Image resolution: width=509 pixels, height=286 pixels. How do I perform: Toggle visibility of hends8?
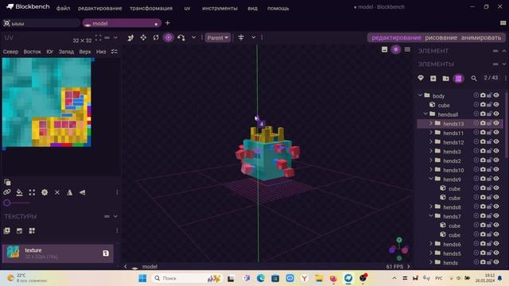coord(496,207)
